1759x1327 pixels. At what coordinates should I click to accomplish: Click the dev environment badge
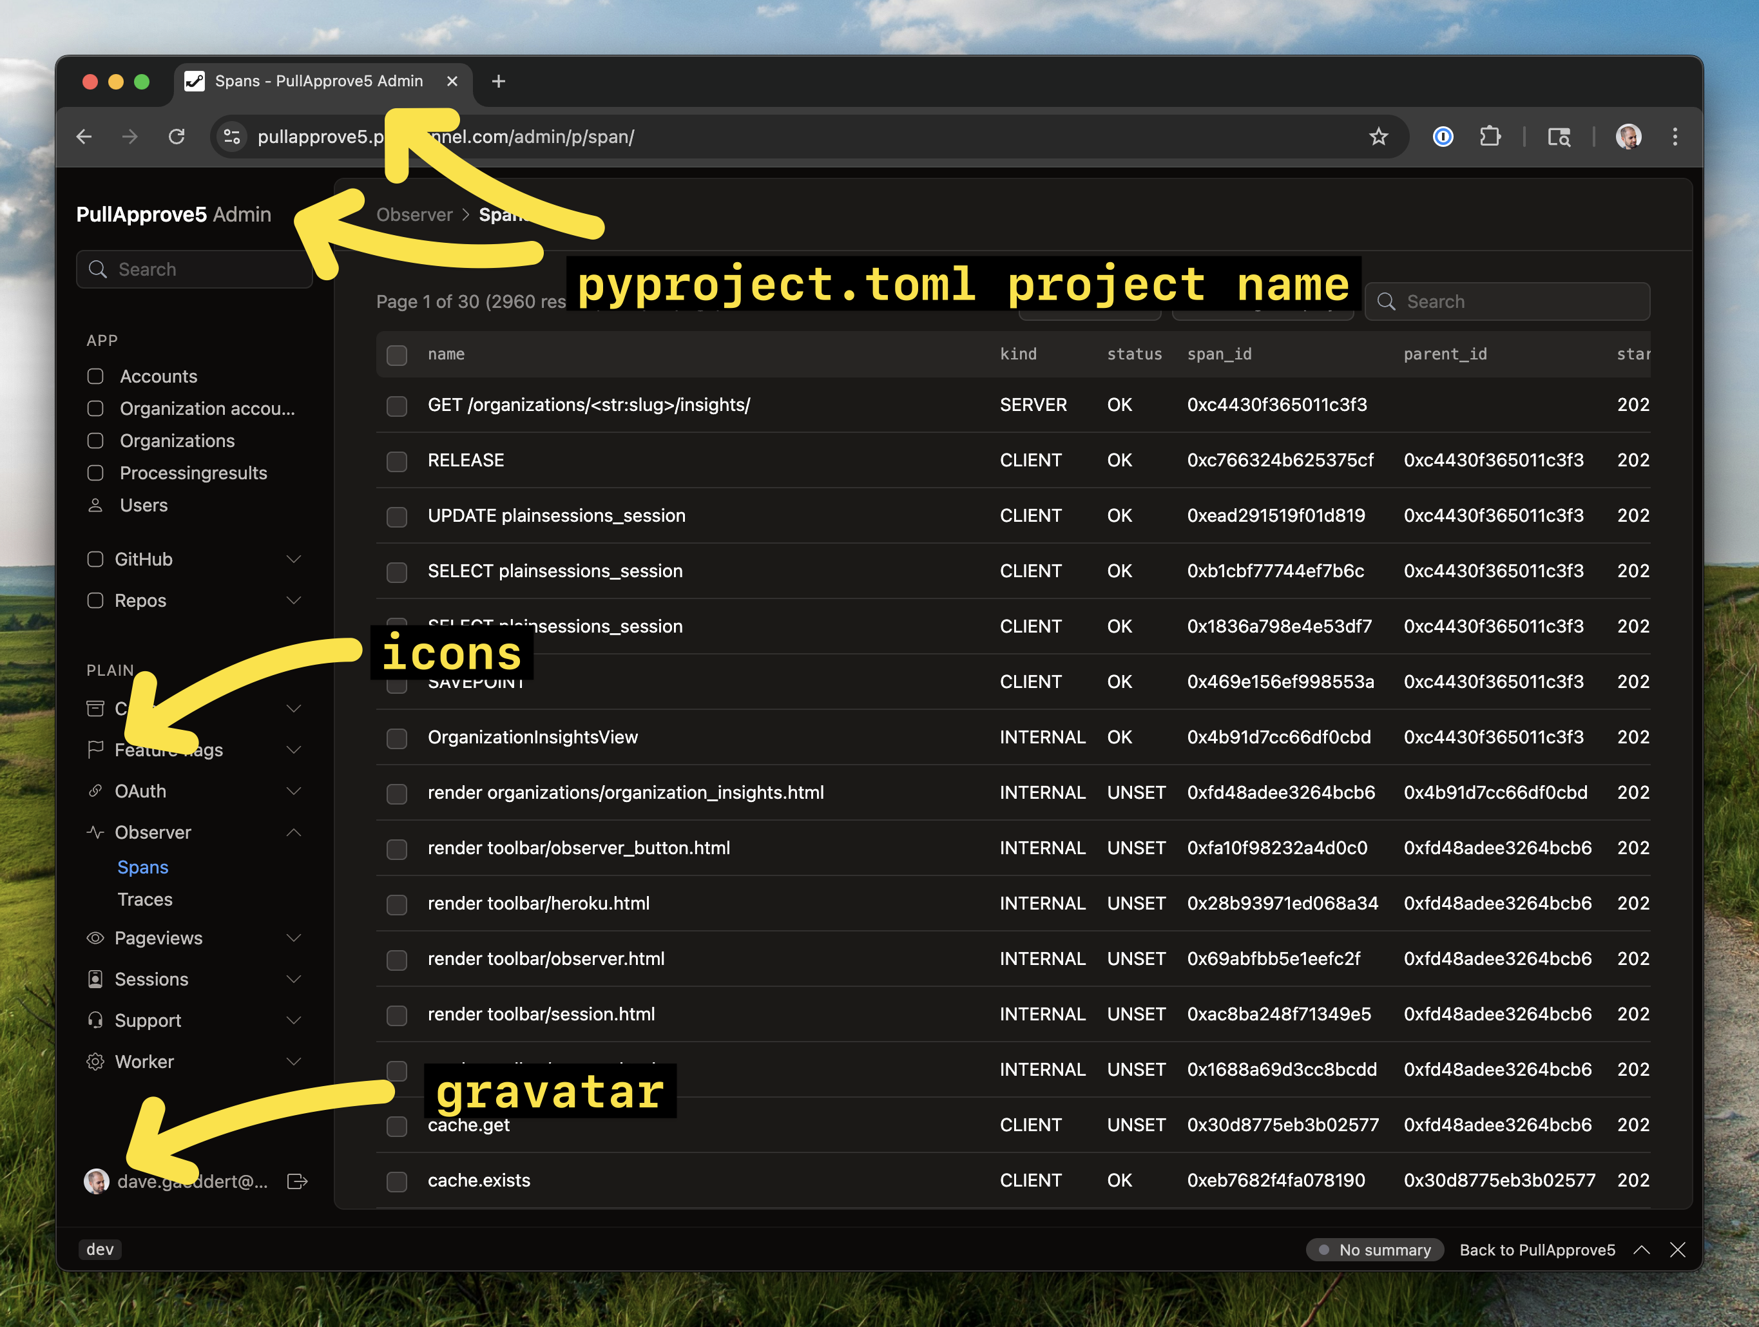101,1249
